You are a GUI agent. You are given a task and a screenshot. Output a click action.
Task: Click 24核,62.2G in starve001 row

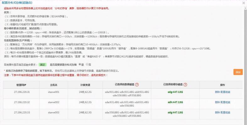pyautogui.click(x=85, y=92)
